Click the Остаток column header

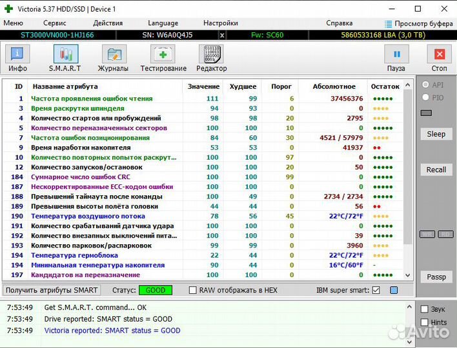(x=385, y=86)
